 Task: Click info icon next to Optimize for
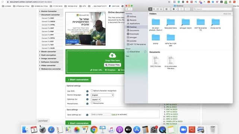(x=87, y=99)
